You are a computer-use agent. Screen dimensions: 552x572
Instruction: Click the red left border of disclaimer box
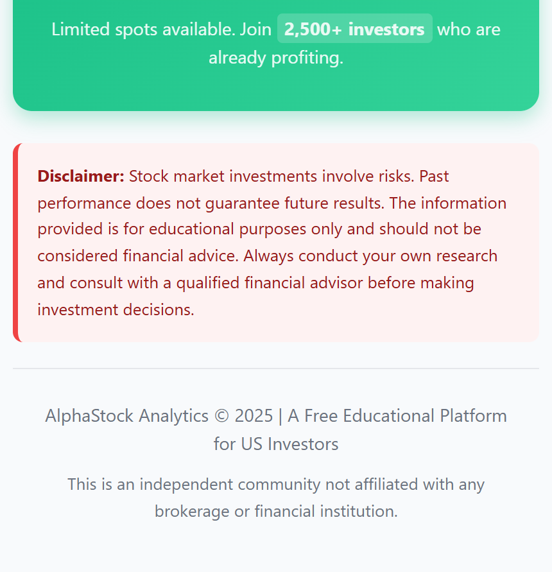coord(15,243)
